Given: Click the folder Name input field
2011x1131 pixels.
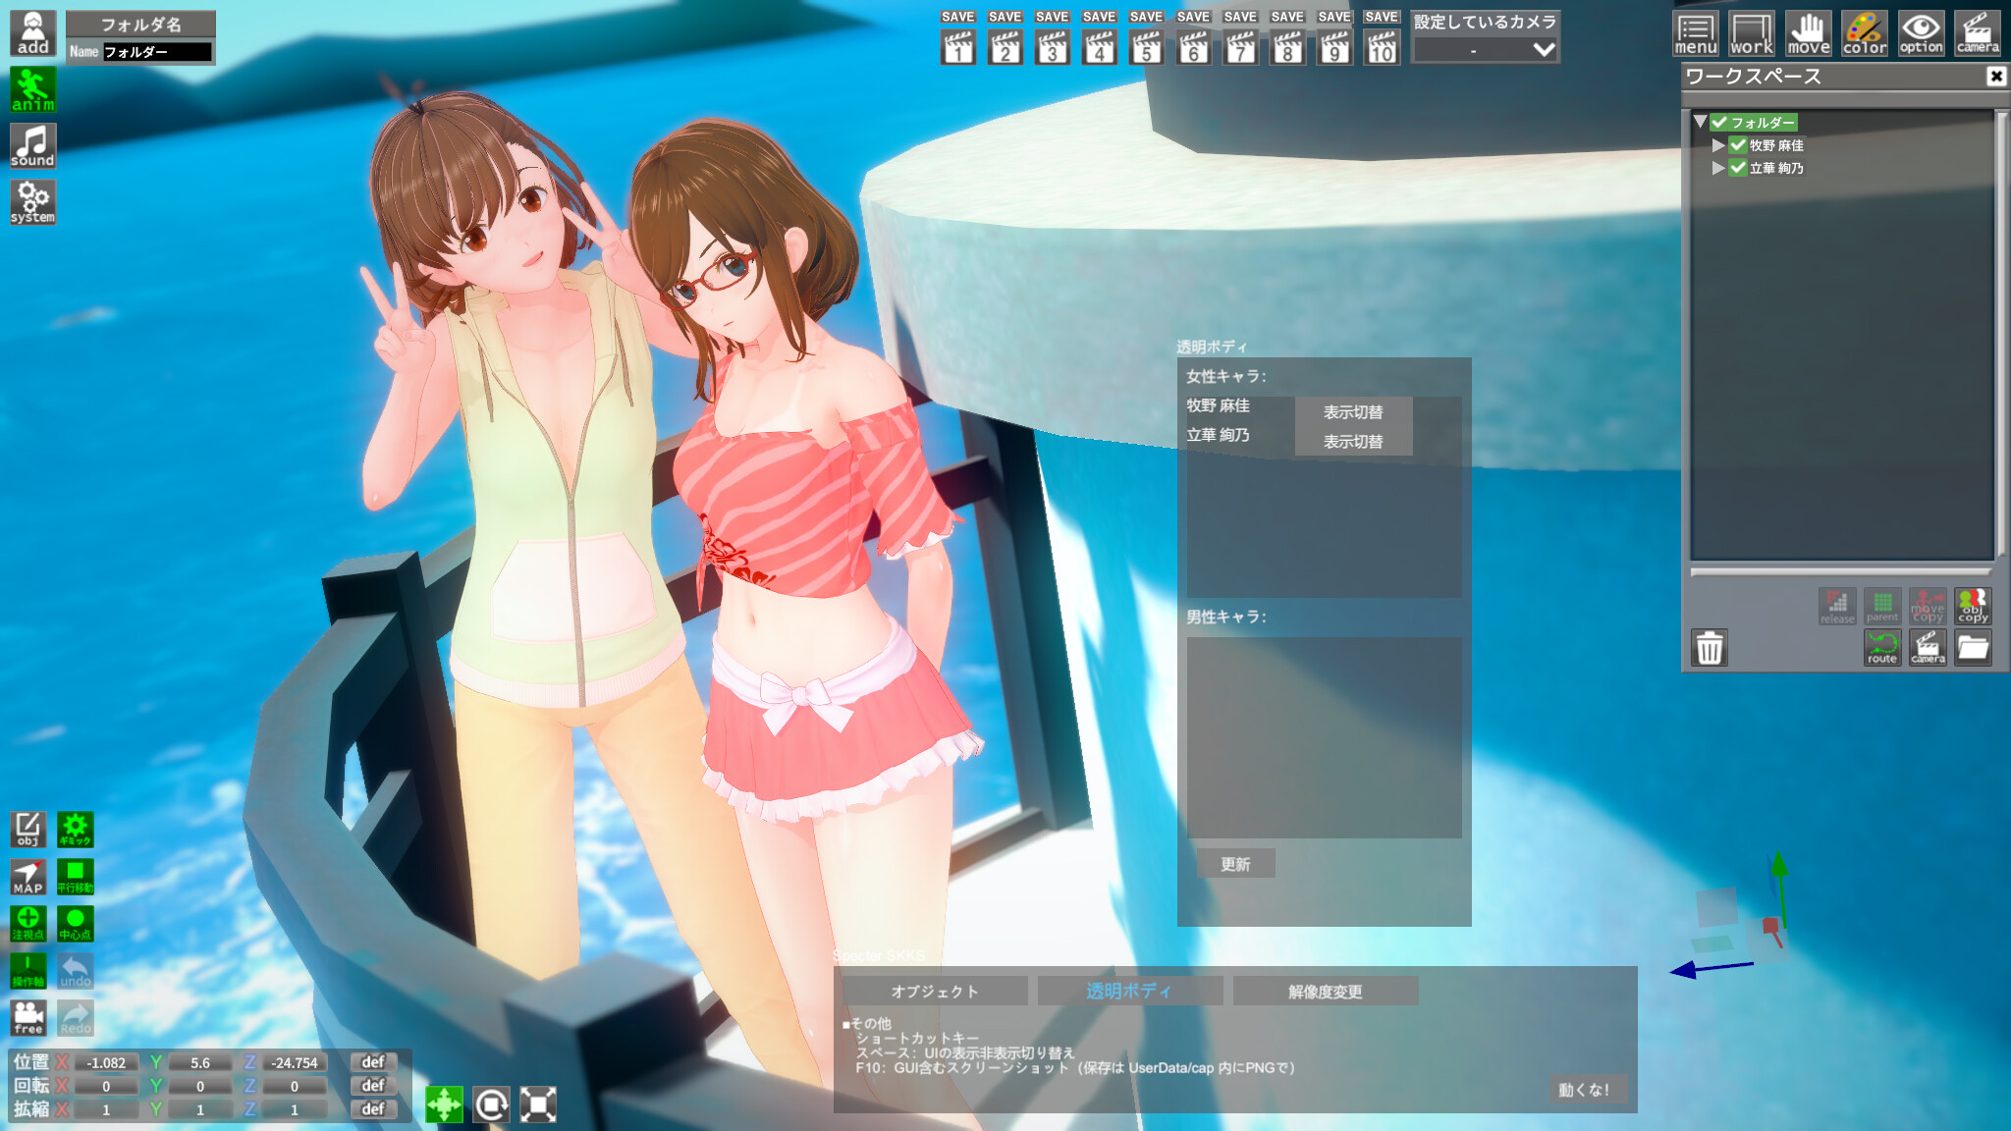Looking at the screenshot, I should pos(157,52).
